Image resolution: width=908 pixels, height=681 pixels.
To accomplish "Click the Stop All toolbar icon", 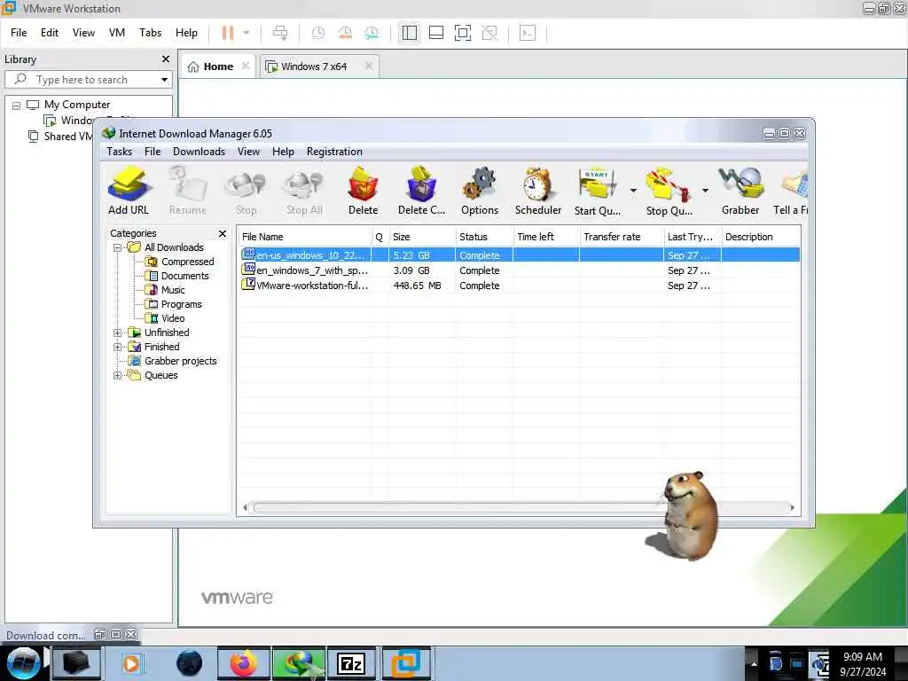I will click(304, 192).
